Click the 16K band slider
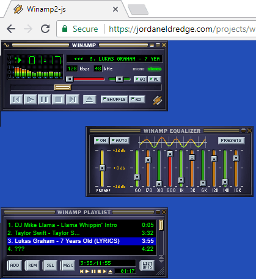 (236, 168)
